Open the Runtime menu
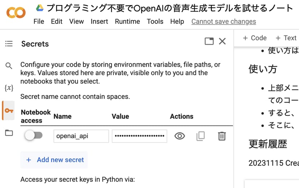 pos(127,21)
